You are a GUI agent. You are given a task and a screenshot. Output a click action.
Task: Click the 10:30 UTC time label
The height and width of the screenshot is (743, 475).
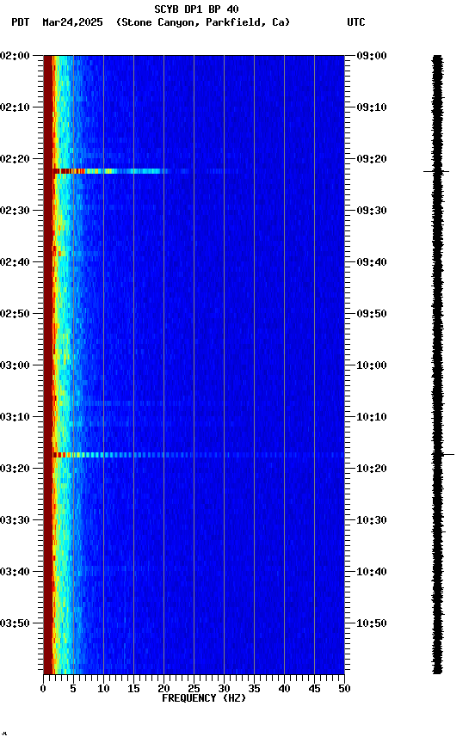coord(372,520)
